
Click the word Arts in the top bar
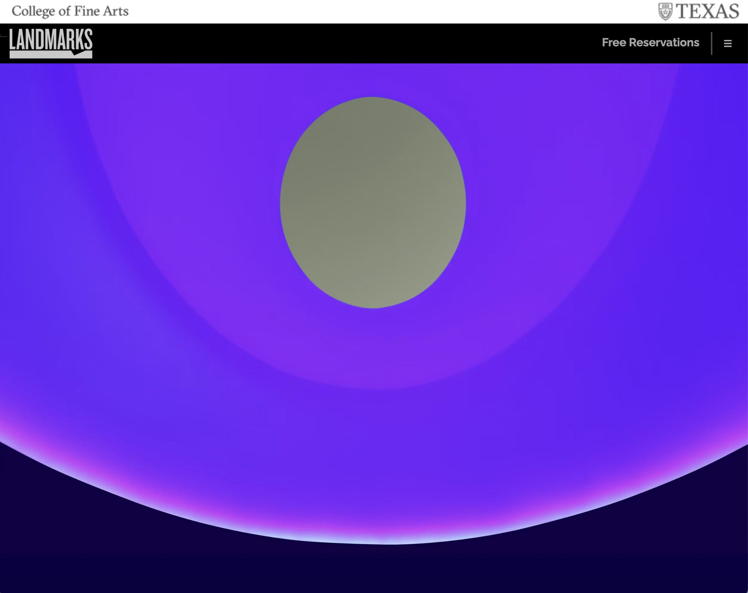(115, 11)
